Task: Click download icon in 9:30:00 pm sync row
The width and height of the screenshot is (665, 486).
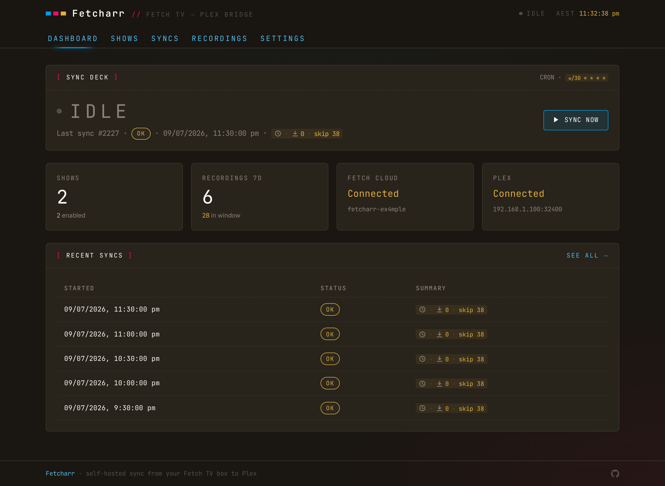Action: (439, 408)
